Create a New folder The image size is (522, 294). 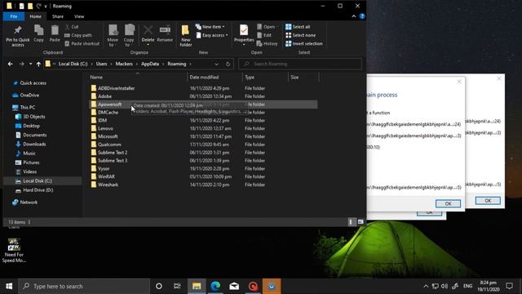pos(186,36)
